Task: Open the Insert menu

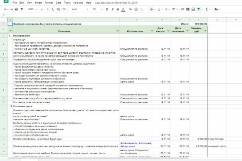Action: (x=38, y=3)
